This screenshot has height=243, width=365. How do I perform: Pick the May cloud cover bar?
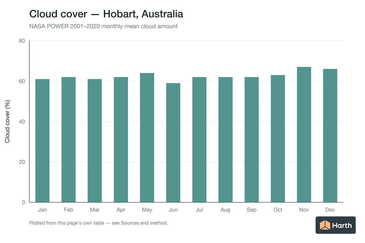pos(147,138)
